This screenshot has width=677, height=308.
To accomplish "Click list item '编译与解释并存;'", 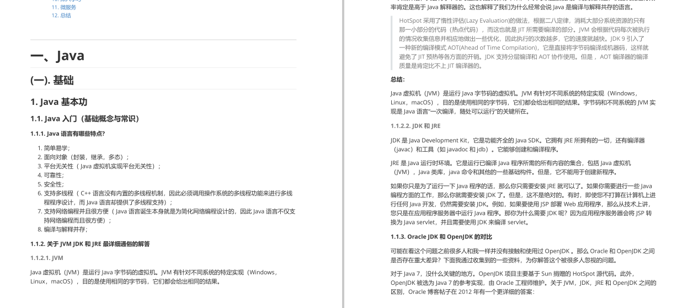I will 66,230.
